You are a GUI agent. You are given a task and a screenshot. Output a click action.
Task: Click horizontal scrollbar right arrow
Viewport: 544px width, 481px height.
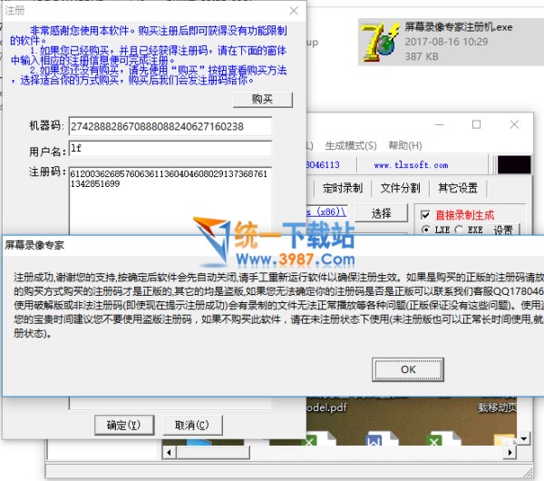[510, 453]
